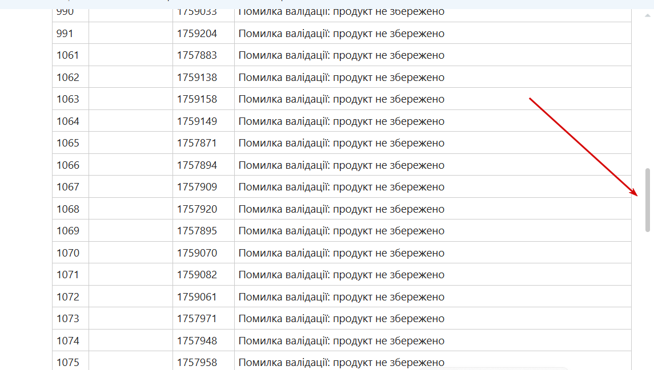654x370 pixels.
Task: Click validation error text in row 1064
Action: 341,121
